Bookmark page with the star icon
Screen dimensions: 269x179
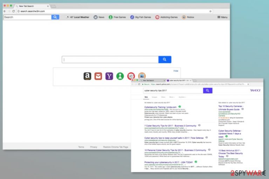pyautogui.click(x=210, y=11)
